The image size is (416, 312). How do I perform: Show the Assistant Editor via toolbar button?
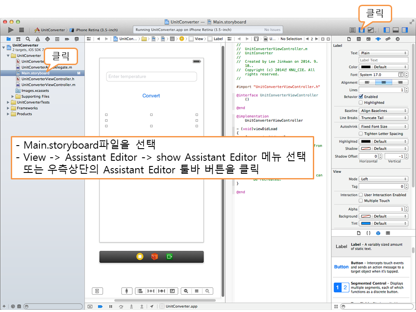tap(362, 30)
